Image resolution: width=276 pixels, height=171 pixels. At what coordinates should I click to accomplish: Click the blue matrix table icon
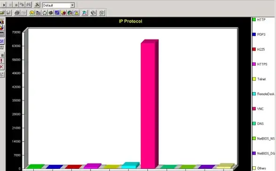57,13
